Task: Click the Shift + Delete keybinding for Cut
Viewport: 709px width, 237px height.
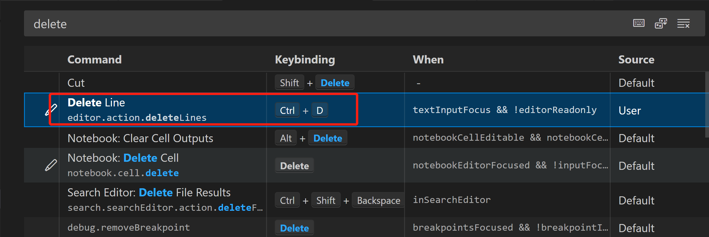Action: pos(314,83)
